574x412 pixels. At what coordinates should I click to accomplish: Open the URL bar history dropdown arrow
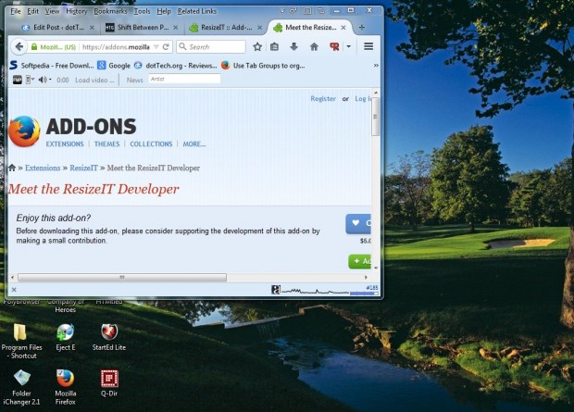156,47
